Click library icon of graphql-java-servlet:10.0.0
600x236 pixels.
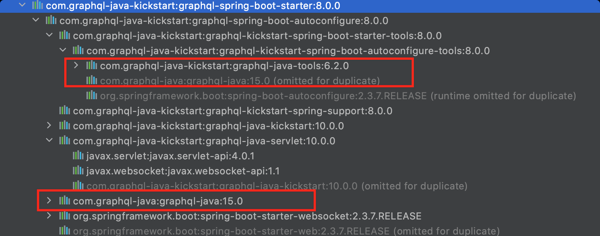click(65, 141)
